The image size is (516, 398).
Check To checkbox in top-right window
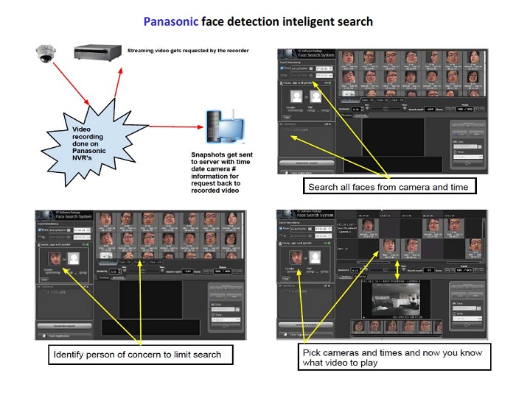point(282,75)
